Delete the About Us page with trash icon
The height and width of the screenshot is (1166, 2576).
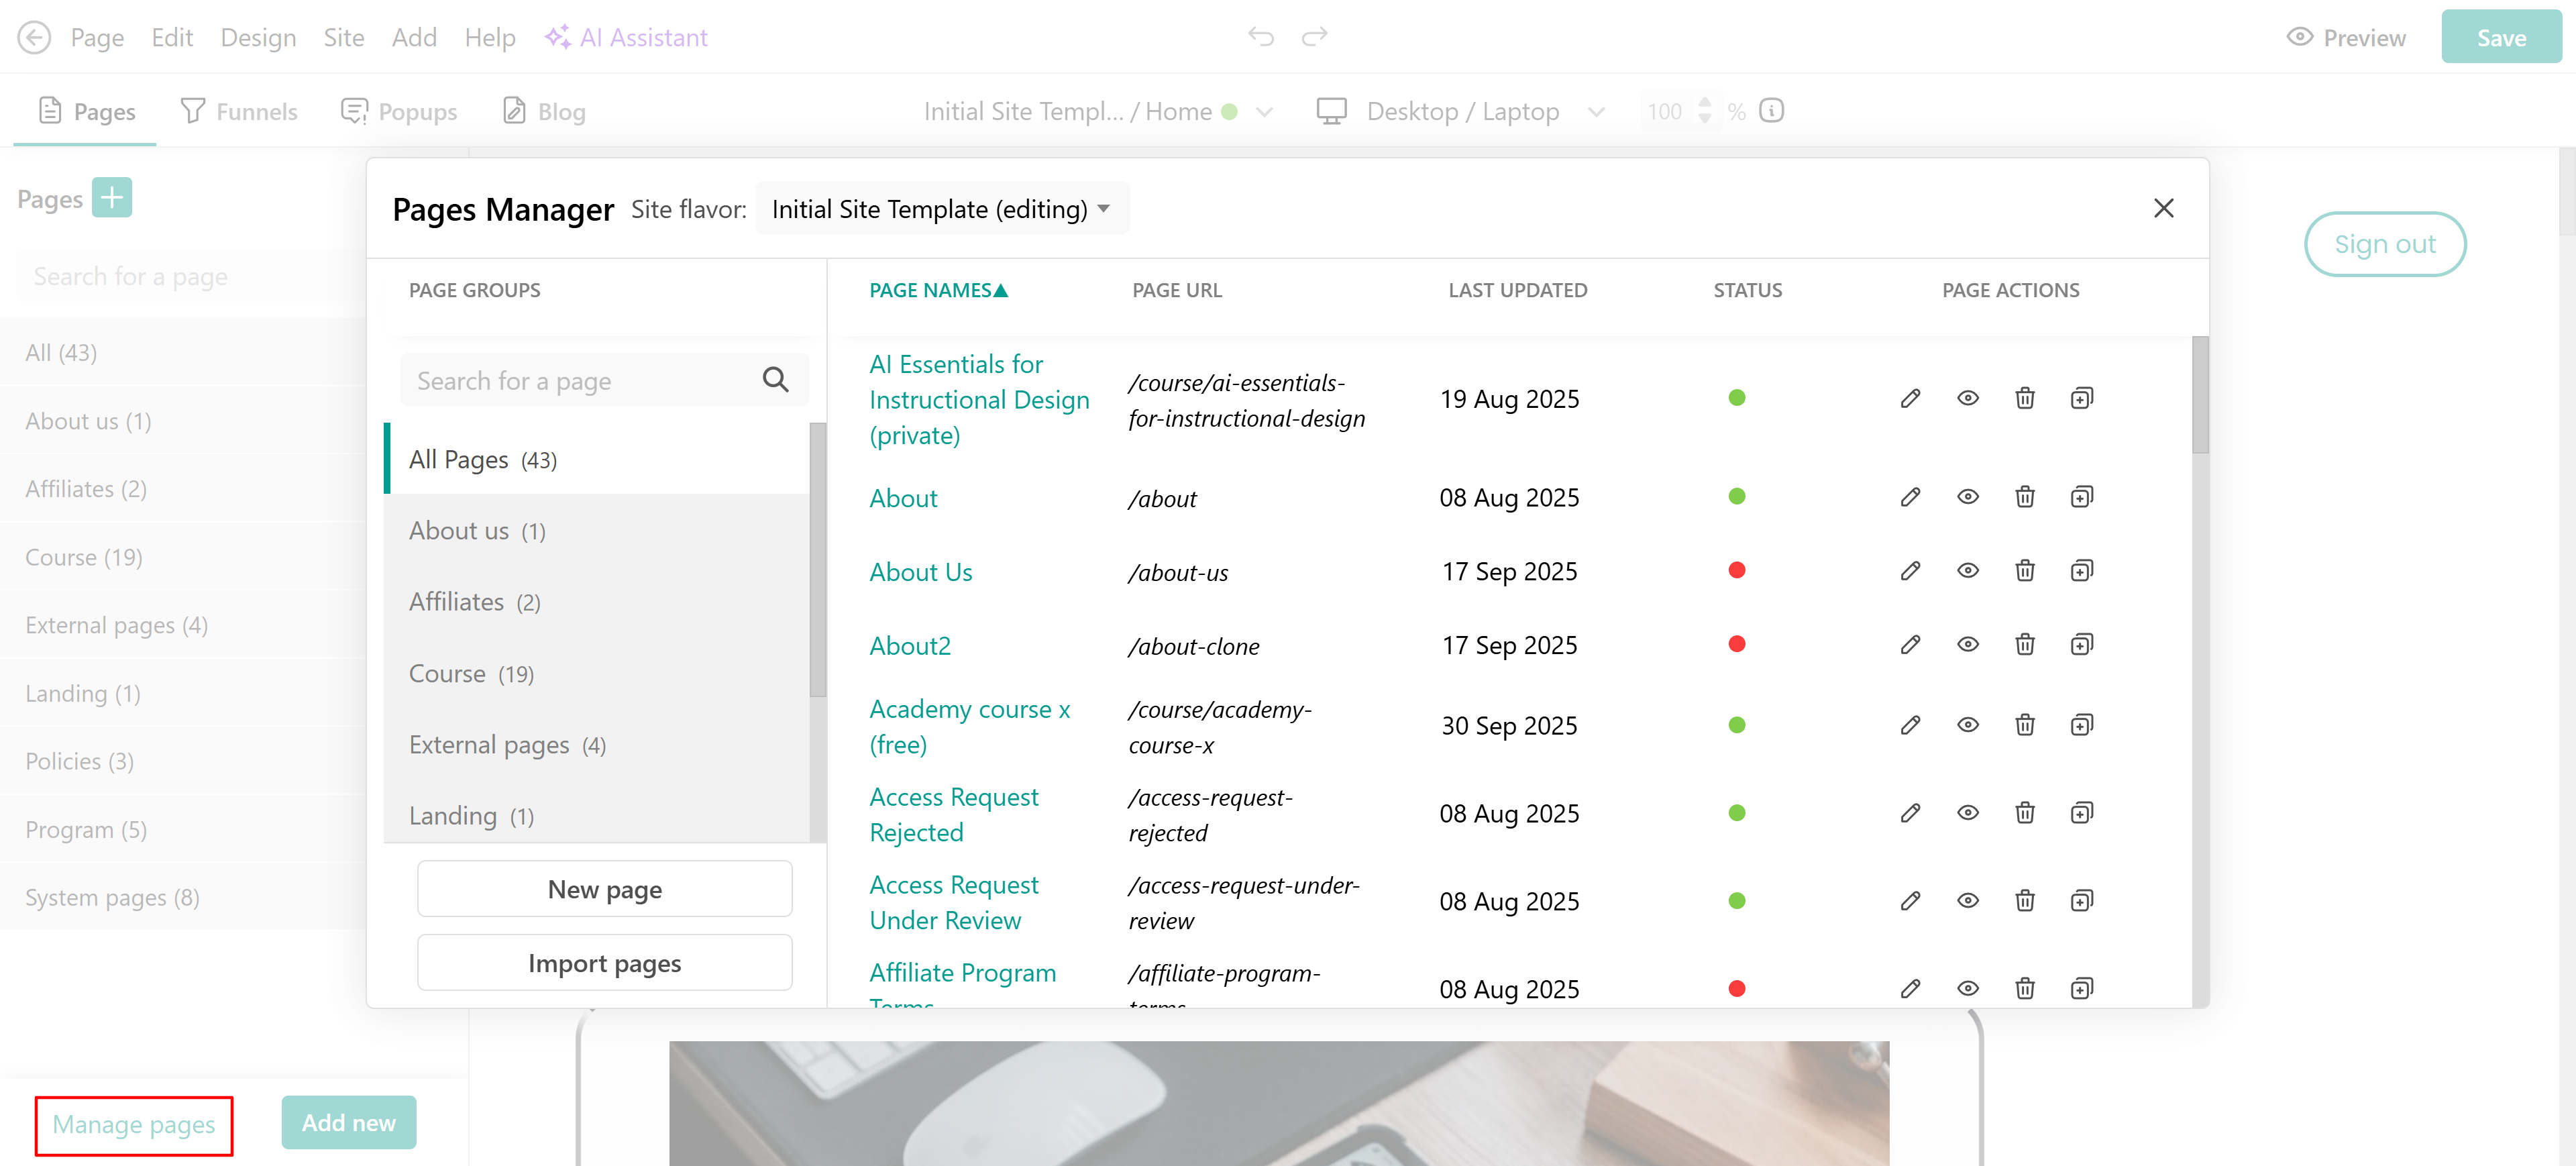(x=2024, y=571)
